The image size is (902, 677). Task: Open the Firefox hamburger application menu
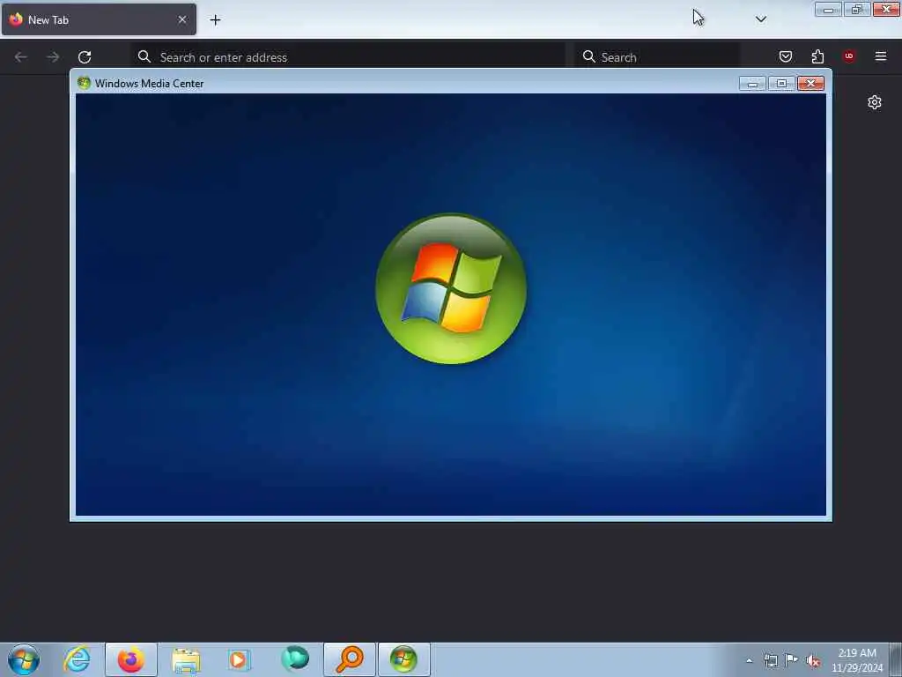(x=880, y=56)
